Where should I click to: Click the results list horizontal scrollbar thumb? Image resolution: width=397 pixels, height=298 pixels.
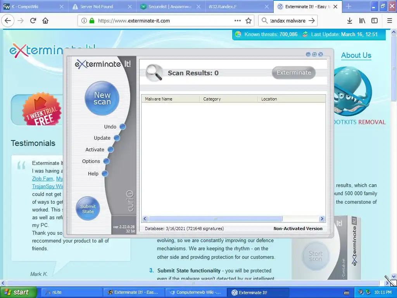(x=215, y=219)
